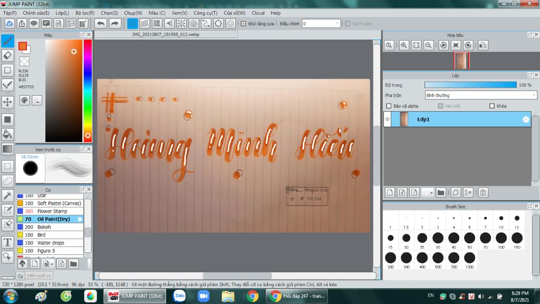Screen dimensions: 540x304
Task: Click the Redo arrow in toolbar
Action: 114,23
